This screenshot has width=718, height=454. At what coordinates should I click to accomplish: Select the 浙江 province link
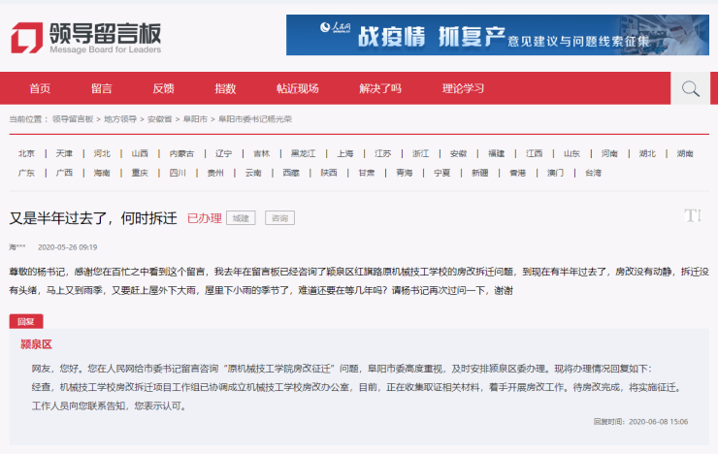(x=420, y=153)
